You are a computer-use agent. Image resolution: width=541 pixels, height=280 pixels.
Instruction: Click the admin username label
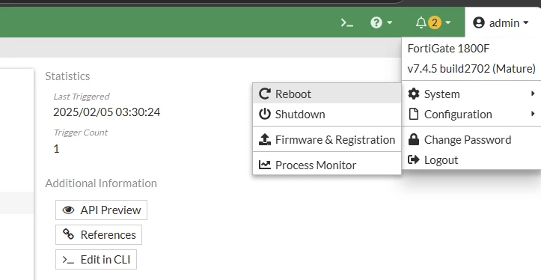click(x=504, y=22)
